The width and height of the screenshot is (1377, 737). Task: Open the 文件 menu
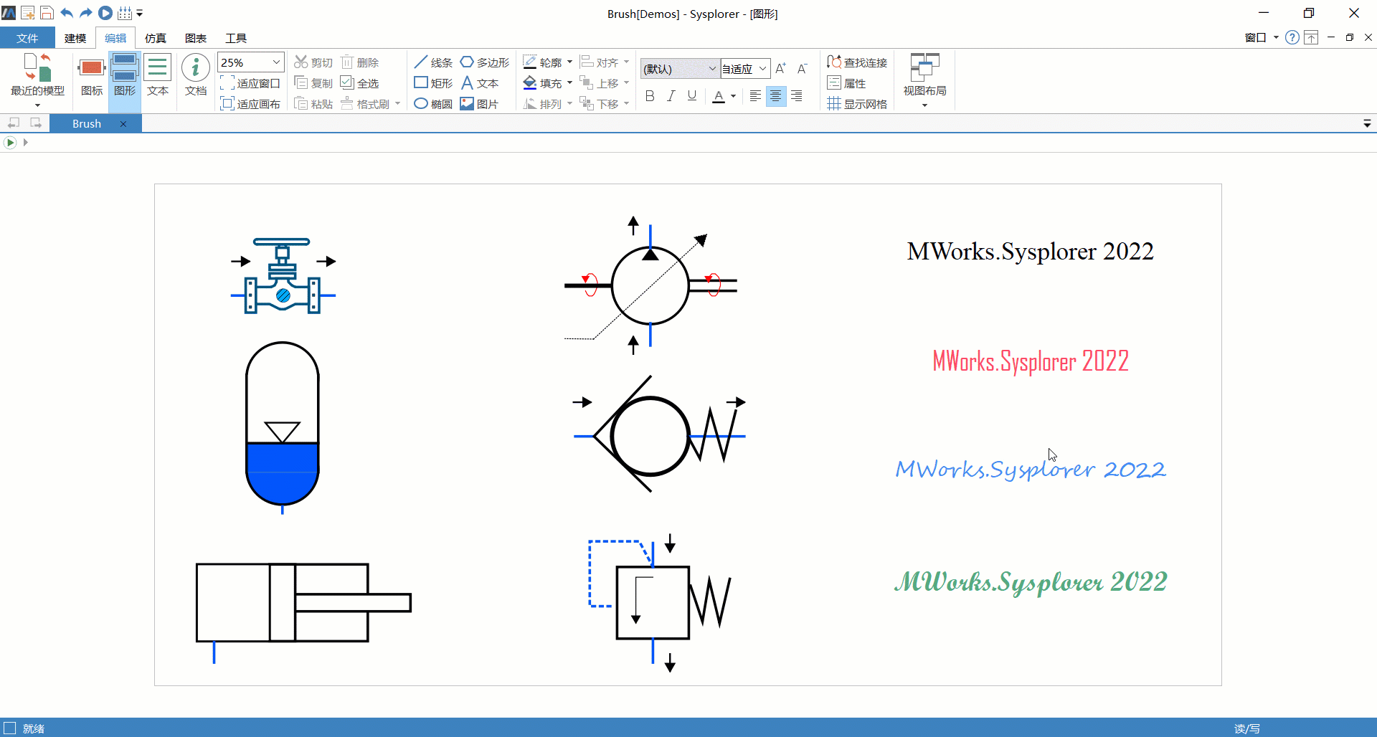click(x=27, y=38)
